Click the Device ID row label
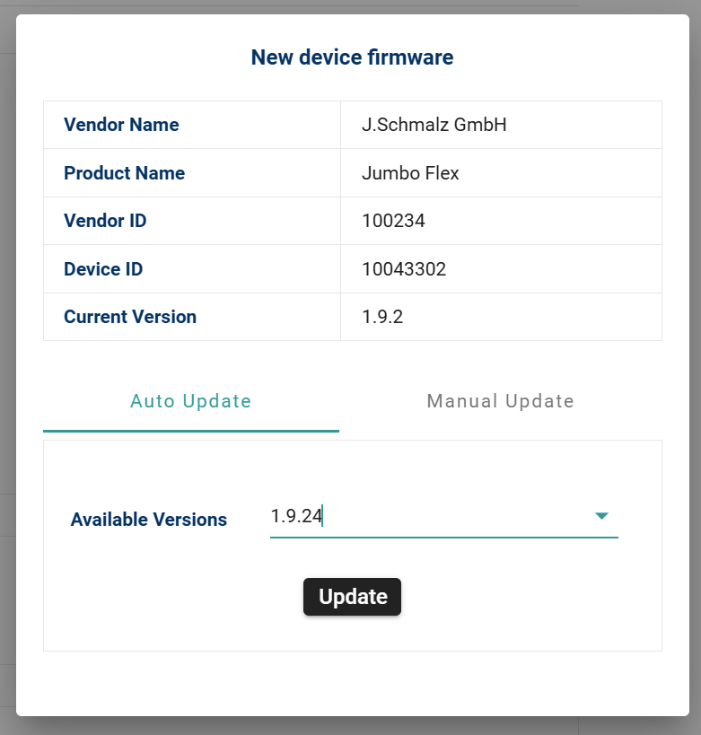The image size is (701, 735). pyautogui.click(x=103, y=269)
